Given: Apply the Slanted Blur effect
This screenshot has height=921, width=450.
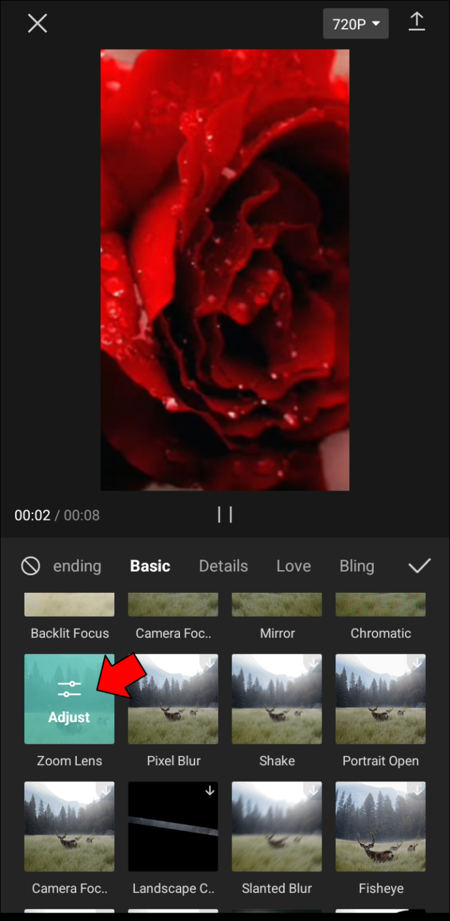Looking at the screenshot, I should [277, 826].
